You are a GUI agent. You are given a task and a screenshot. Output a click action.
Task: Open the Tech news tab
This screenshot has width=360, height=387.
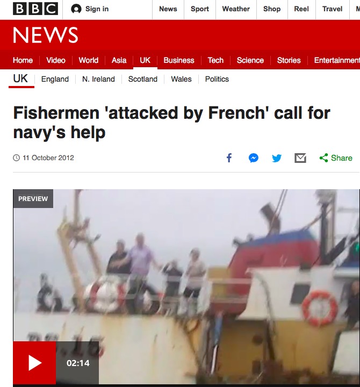point(215,60)
